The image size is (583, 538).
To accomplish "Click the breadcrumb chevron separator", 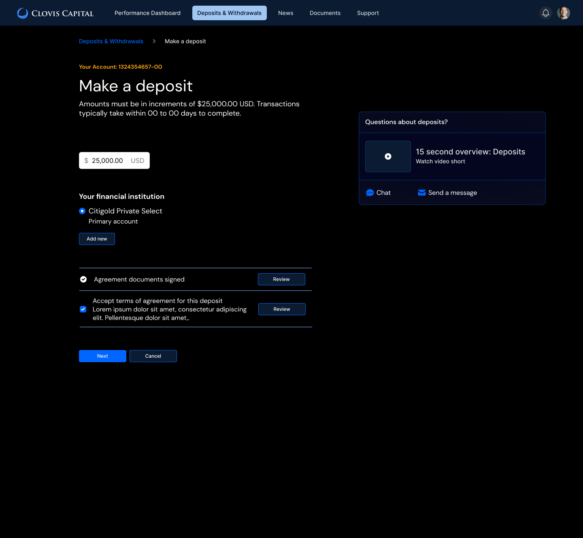I will tap(154, 41).
